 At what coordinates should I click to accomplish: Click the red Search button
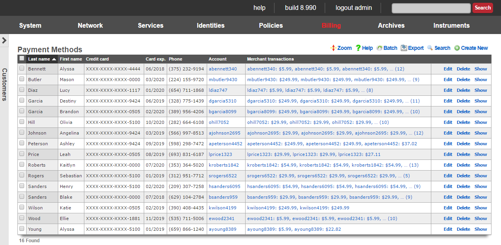pyautogui.click(x=482, y=8)
